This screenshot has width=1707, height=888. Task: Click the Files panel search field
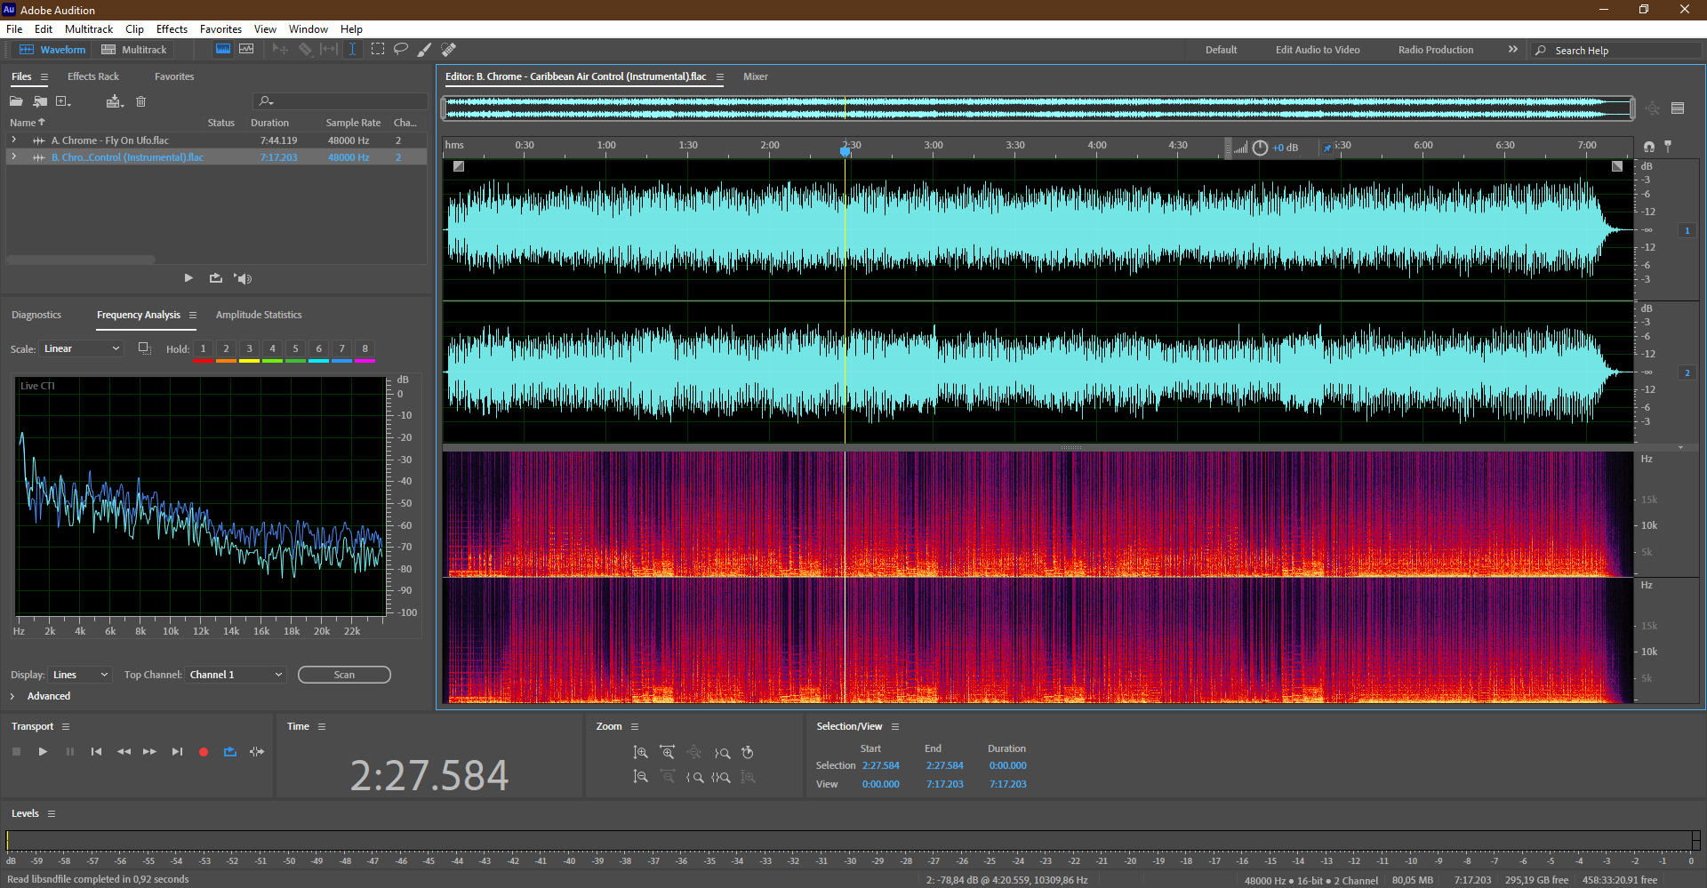click(x=341, y=101)
